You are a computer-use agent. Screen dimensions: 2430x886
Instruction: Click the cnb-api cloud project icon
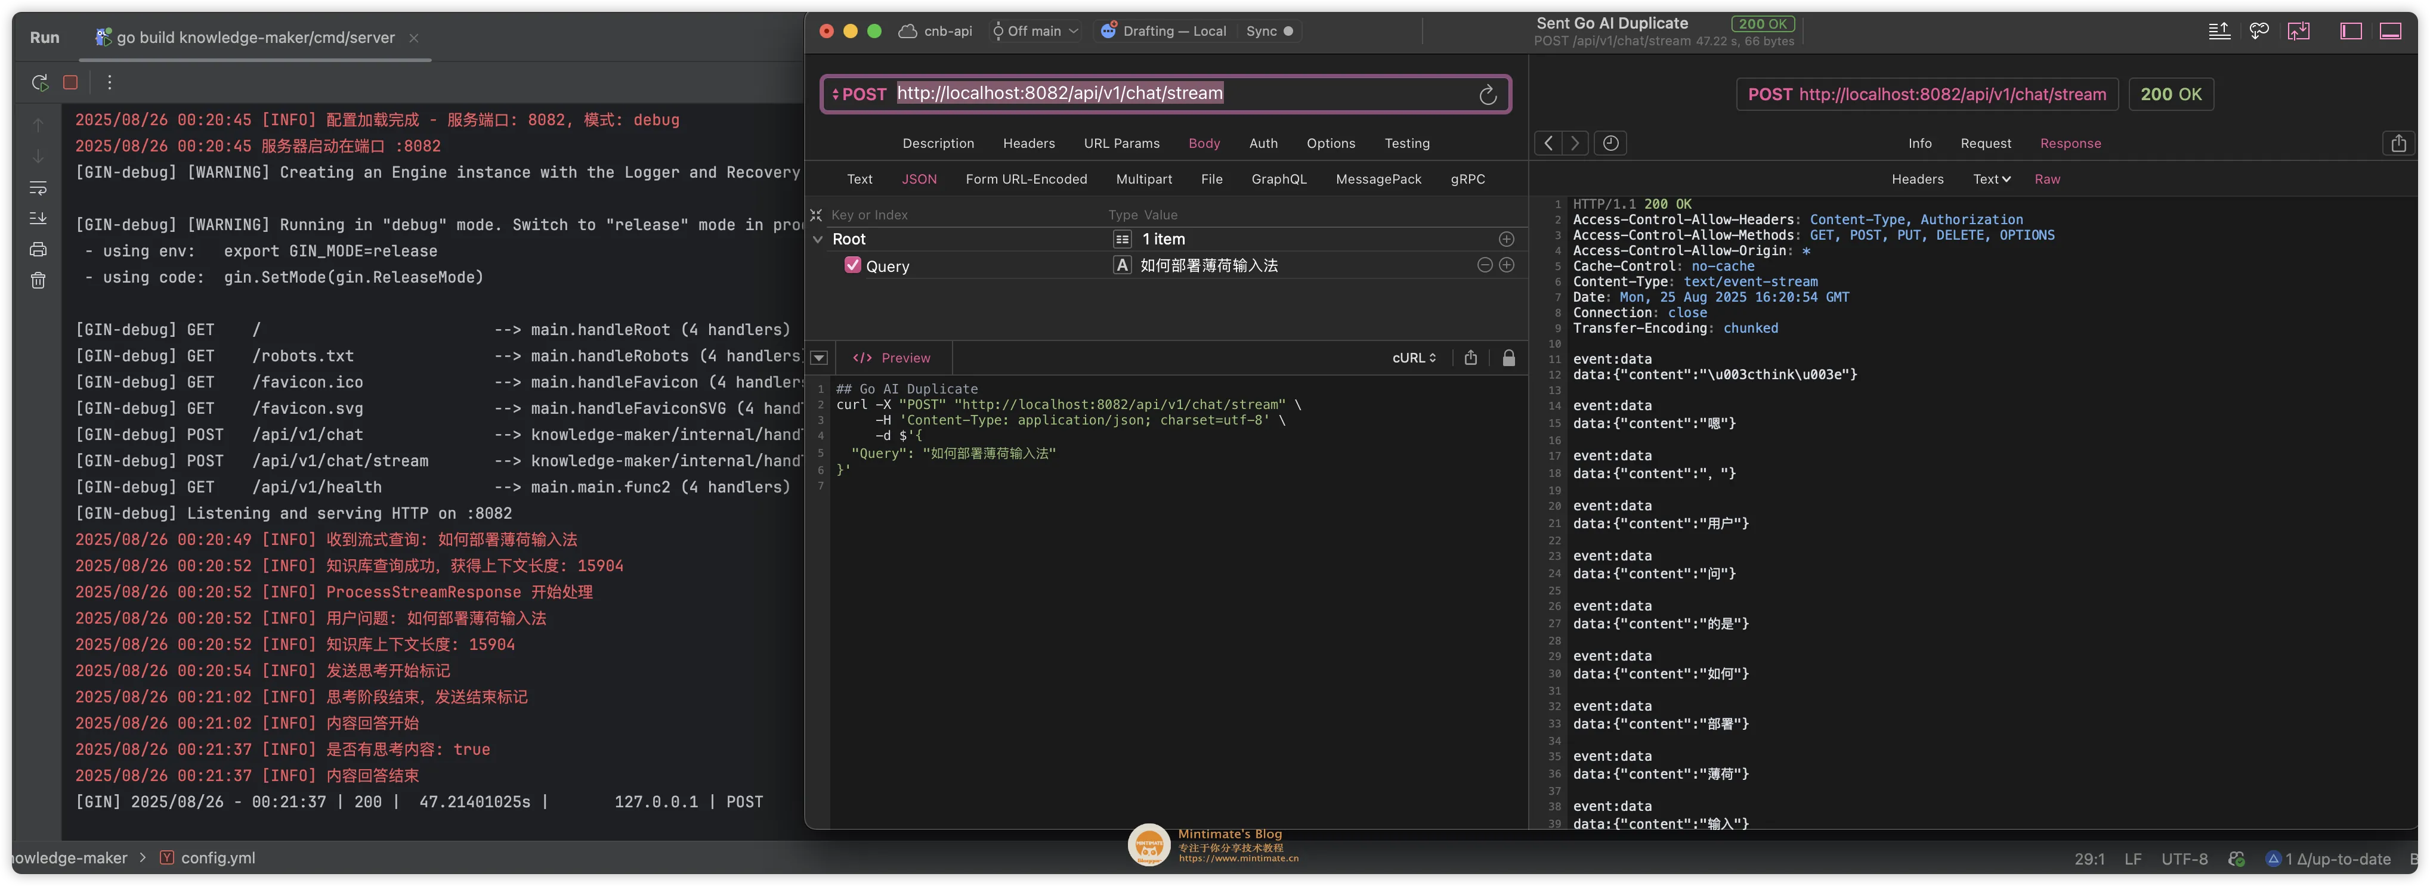coord(907,31)
